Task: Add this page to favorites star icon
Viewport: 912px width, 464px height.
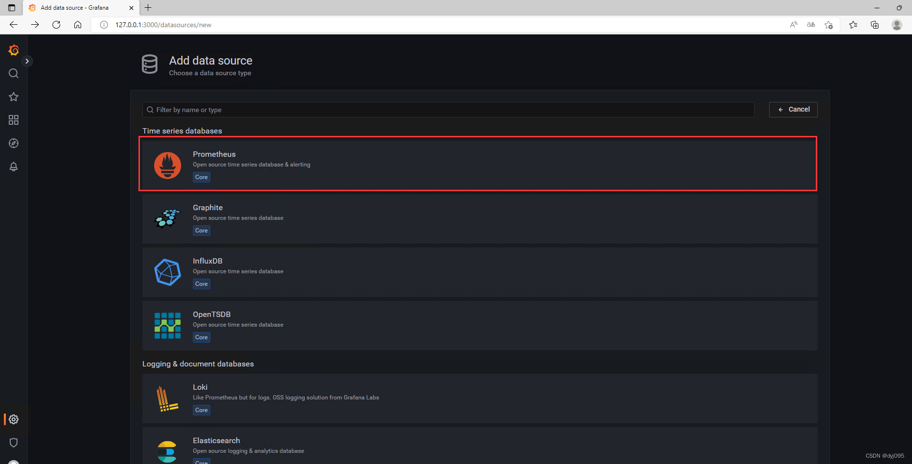Action: [828, 25]
